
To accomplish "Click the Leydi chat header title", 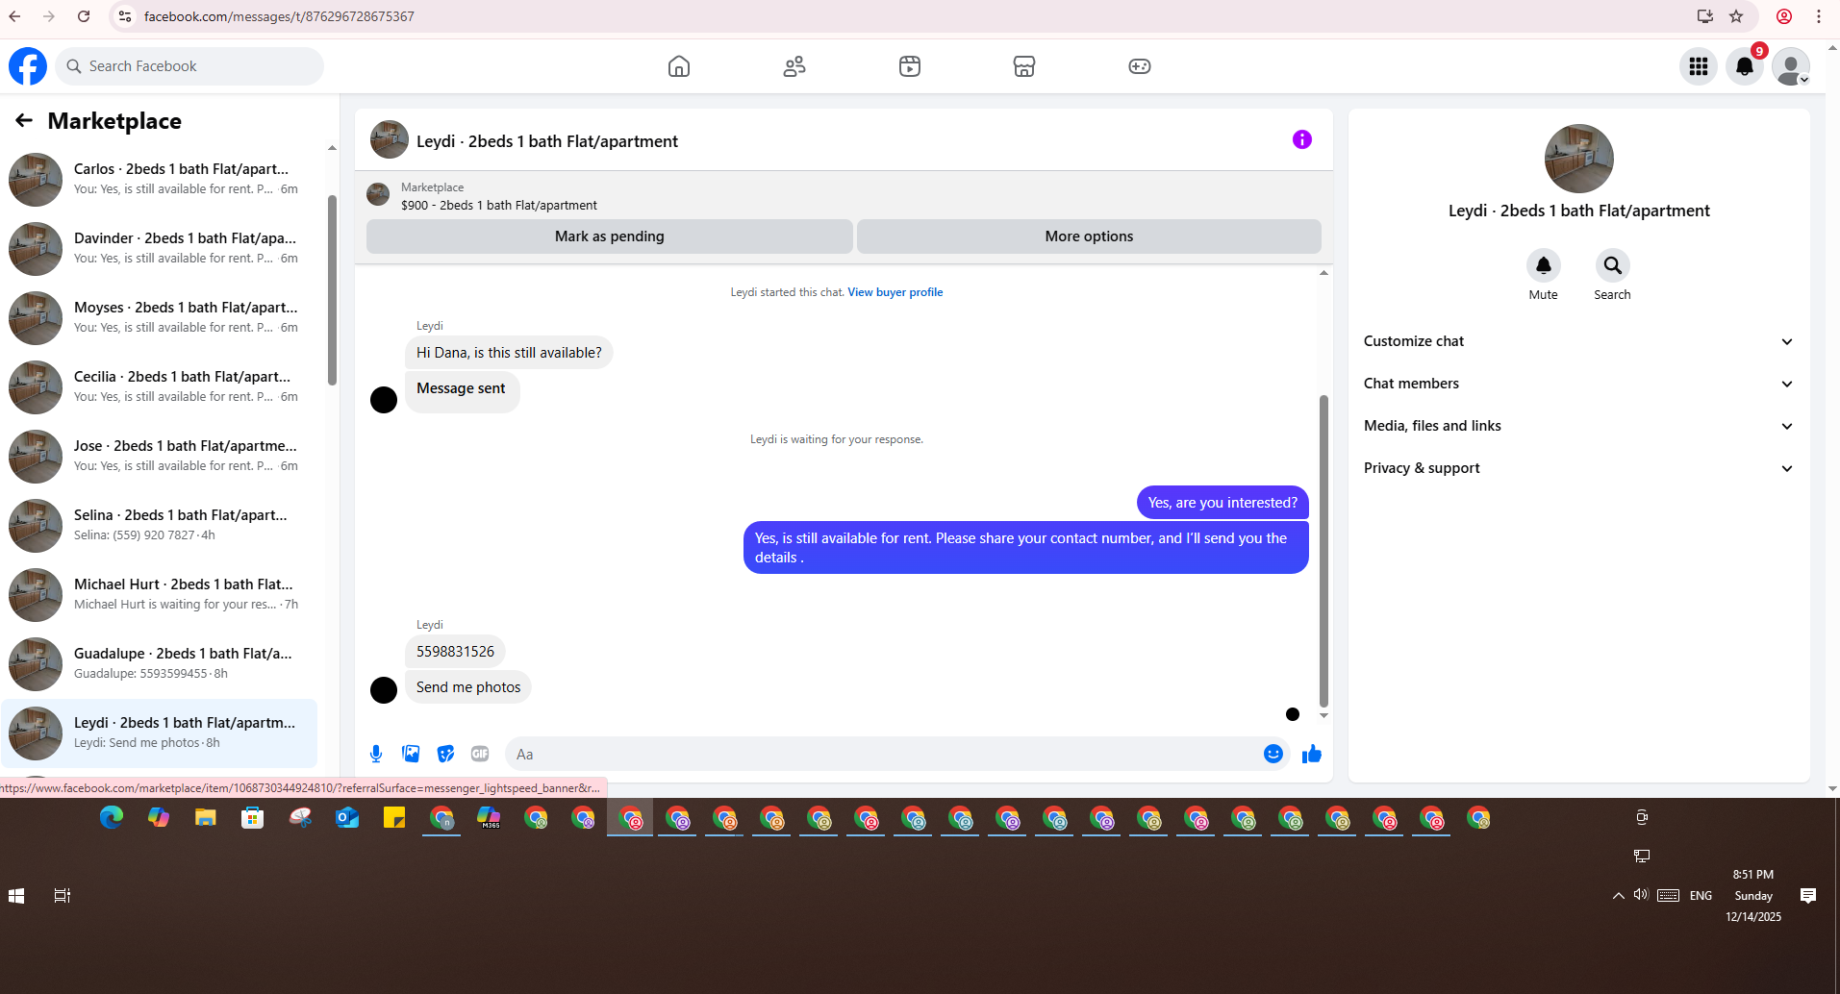I will pyautogui.click(x=547, y=141).
